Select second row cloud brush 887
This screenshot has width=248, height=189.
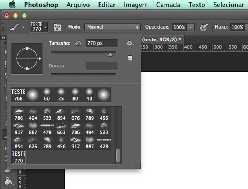coord(33,128)
